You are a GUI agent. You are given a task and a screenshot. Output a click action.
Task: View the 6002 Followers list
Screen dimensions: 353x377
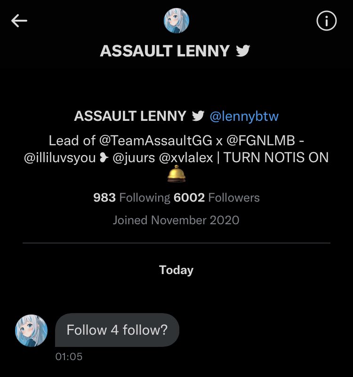217,198
